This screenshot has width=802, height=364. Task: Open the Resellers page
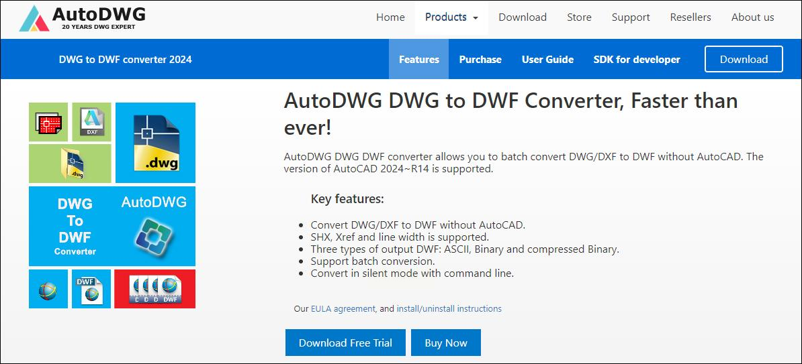click(690, 17)
